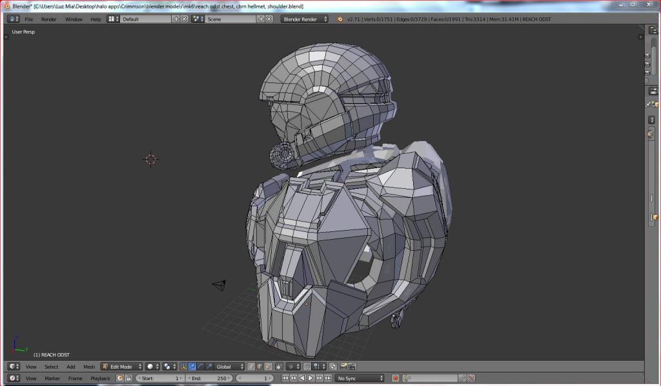Open the Frame menu in the timeline

tap(76, 378)
